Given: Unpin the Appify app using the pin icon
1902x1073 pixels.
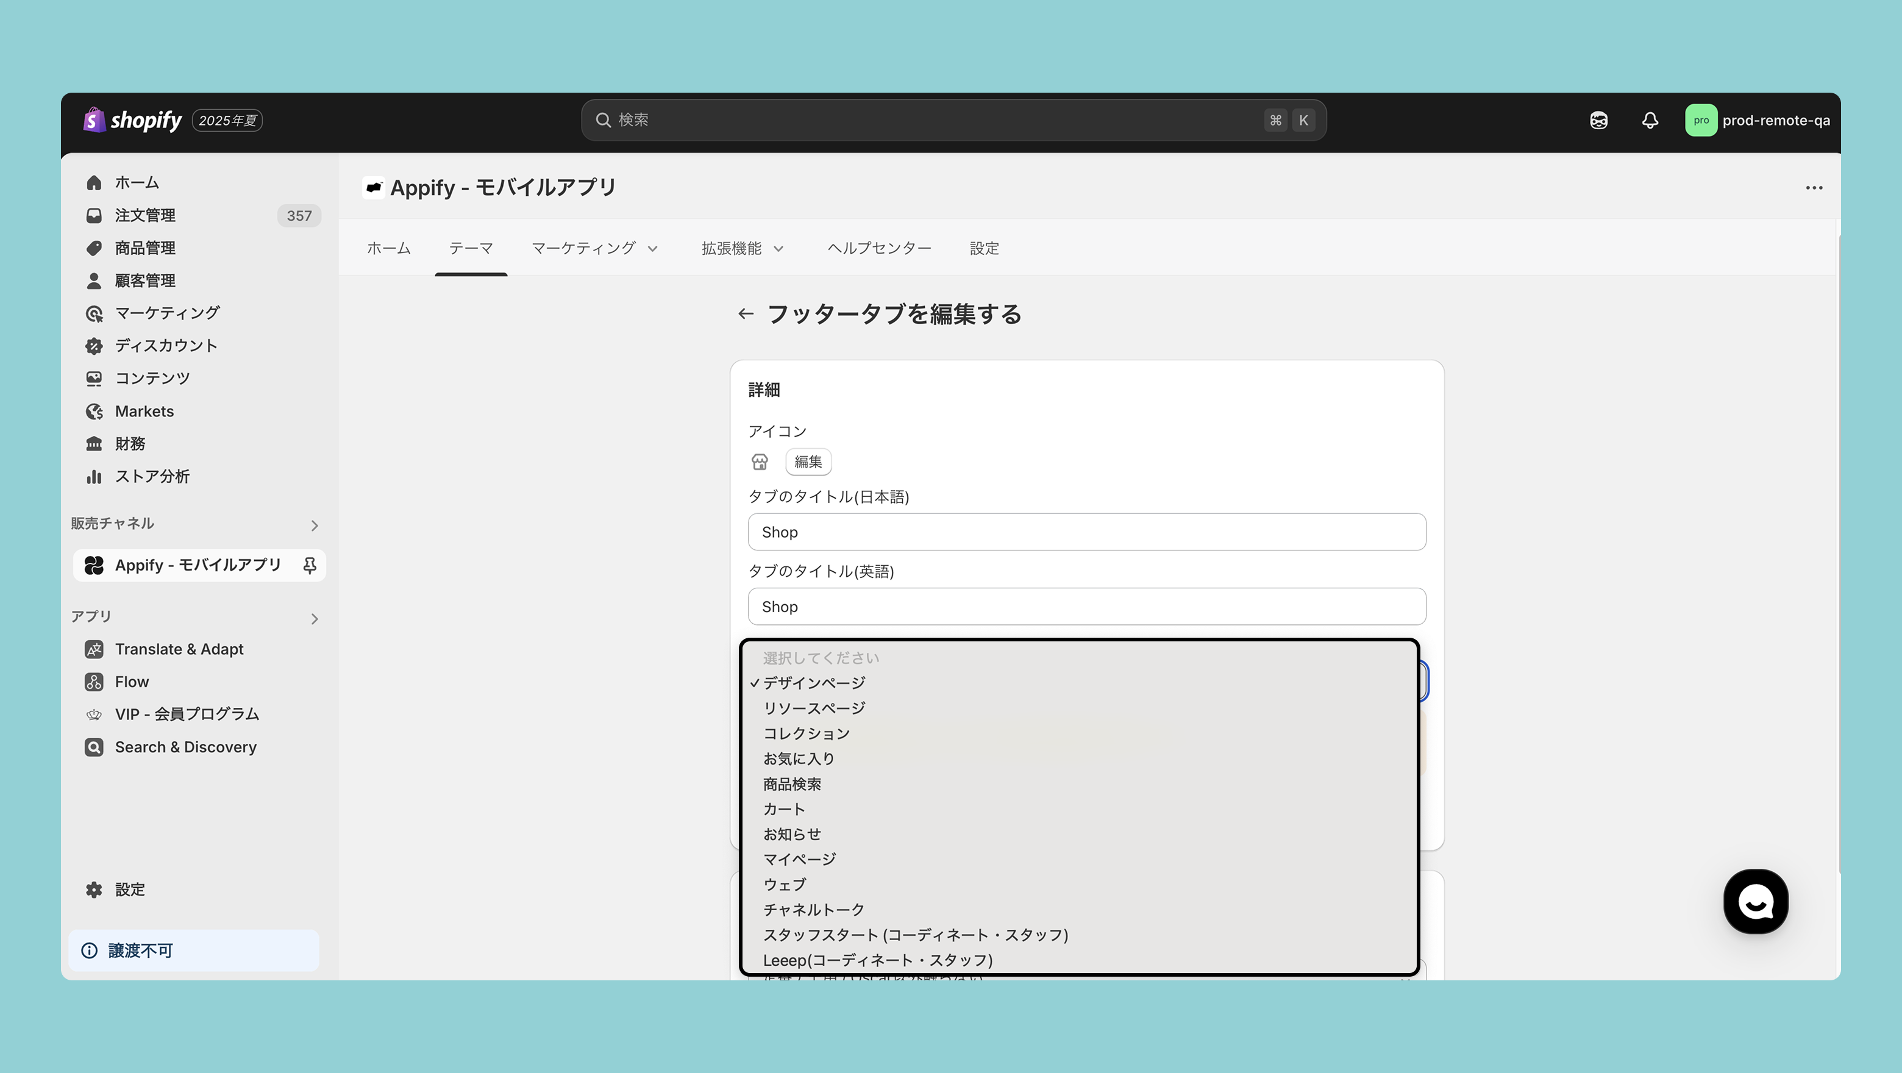Looking at the screenshot, I should 309,565.
